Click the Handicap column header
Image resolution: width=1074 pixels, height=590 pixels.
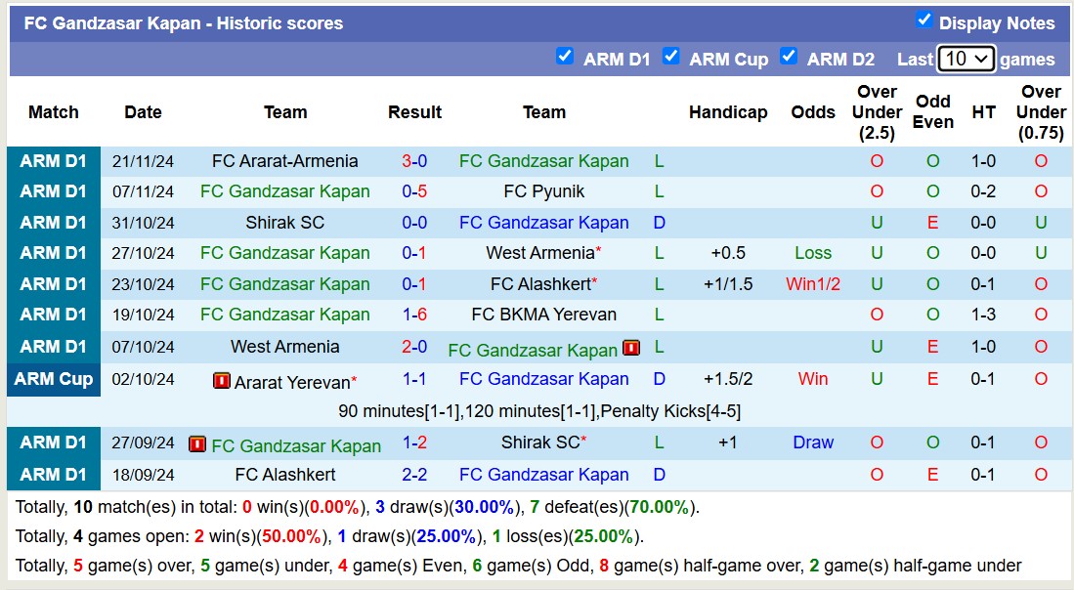click(728, 112)
